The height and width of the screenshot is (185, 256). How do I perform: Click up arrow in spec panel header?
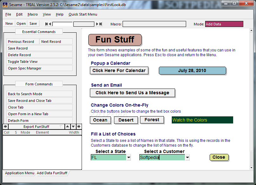pyautogui.click(x=67, y=126)
